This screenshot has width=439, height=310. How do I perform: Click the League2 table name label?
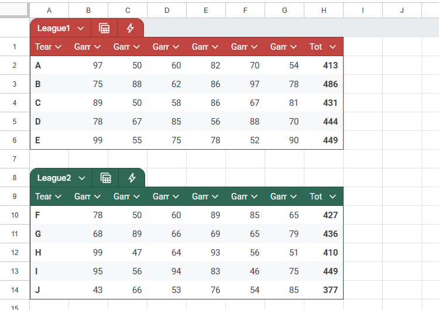(x=54, y=178)
